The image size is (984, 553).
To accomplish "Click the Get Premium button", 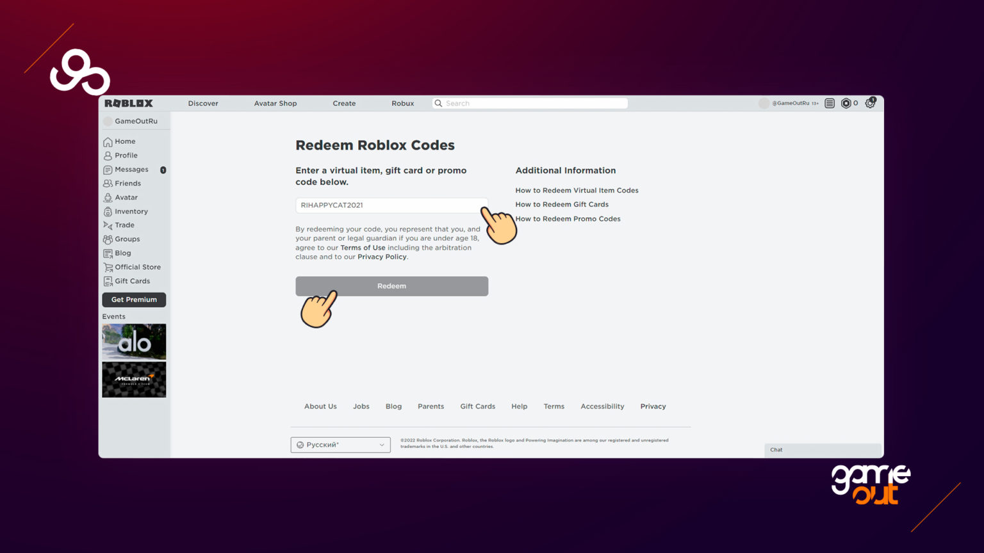I will tap(134, 300).
